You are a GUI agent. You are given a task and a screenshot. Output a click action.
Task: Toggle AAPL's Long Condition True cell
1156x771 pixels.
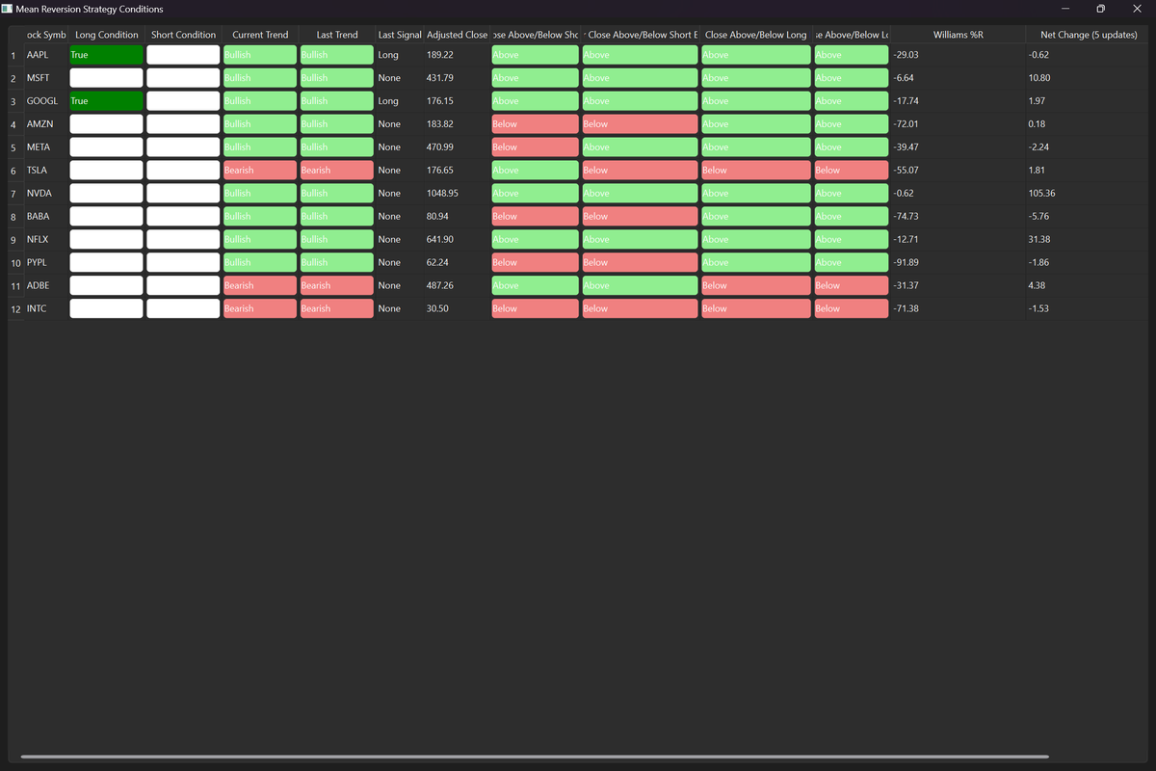[106, 54]
